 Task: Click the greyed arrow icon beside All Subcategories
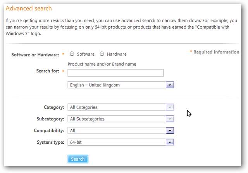pyautogui.click(x=170, y=119)
